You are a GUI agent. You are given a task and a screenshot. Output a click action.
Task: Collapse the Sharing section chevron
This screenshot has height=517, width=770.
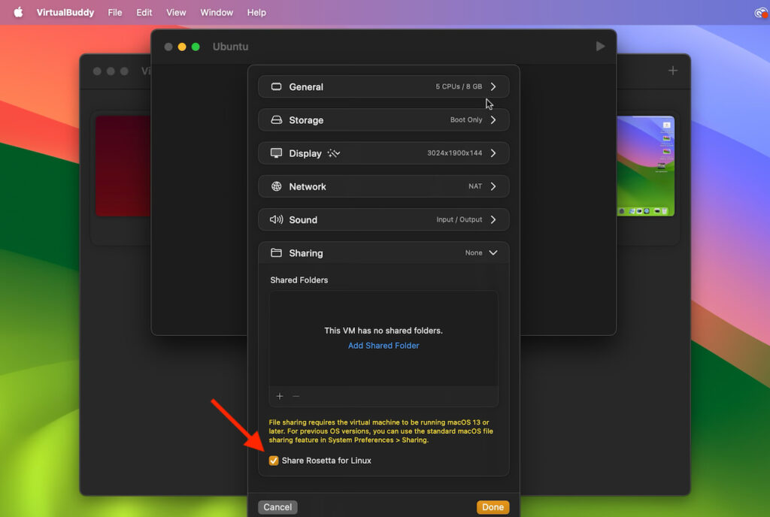click(x=493, y=253)
